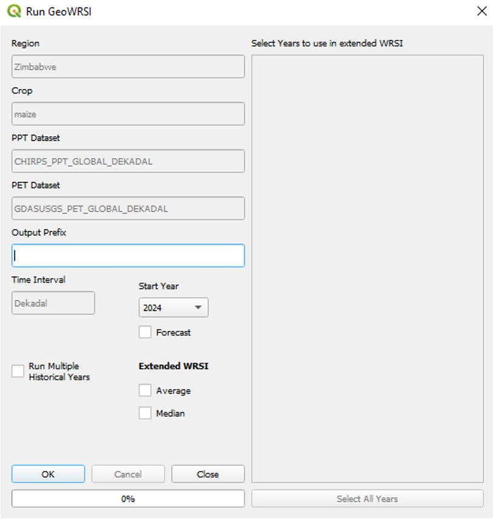Tick Run Multiple Historical Years checkbox
The height and width of the screenshot is (519, 493).
click(x=18, y=371)
